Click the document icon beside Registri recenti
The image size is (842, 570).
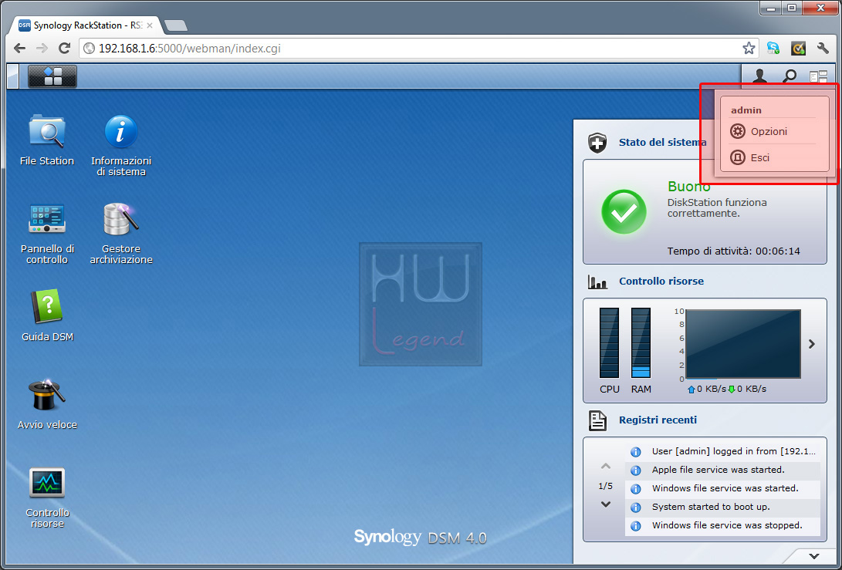point(597,421)
